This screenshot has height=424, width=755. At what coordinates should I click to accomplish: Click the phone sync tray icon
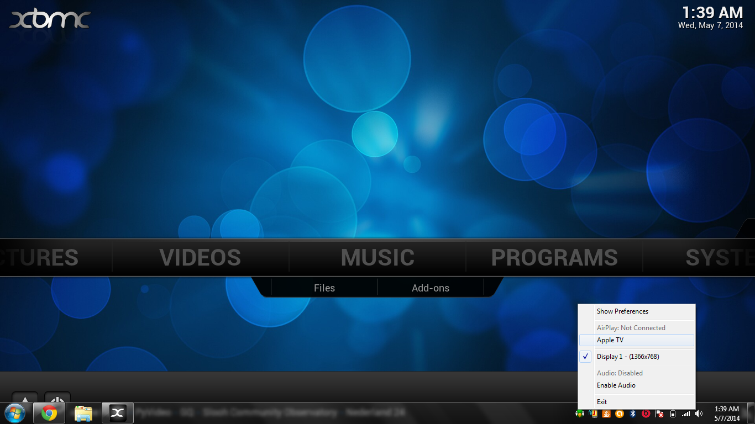[x=593, y=414]
